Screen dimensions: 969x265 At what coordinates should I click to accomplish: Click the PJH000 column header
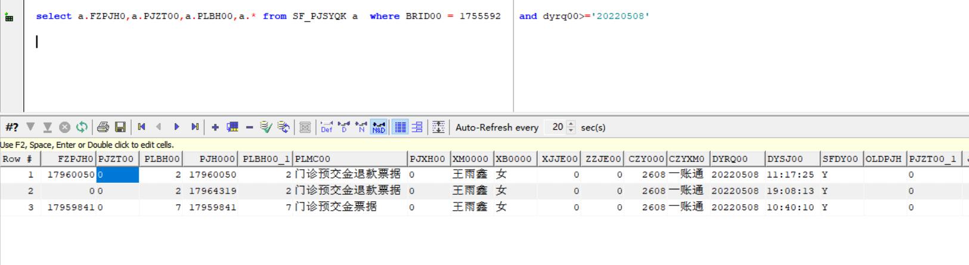(x=210, y=159)
